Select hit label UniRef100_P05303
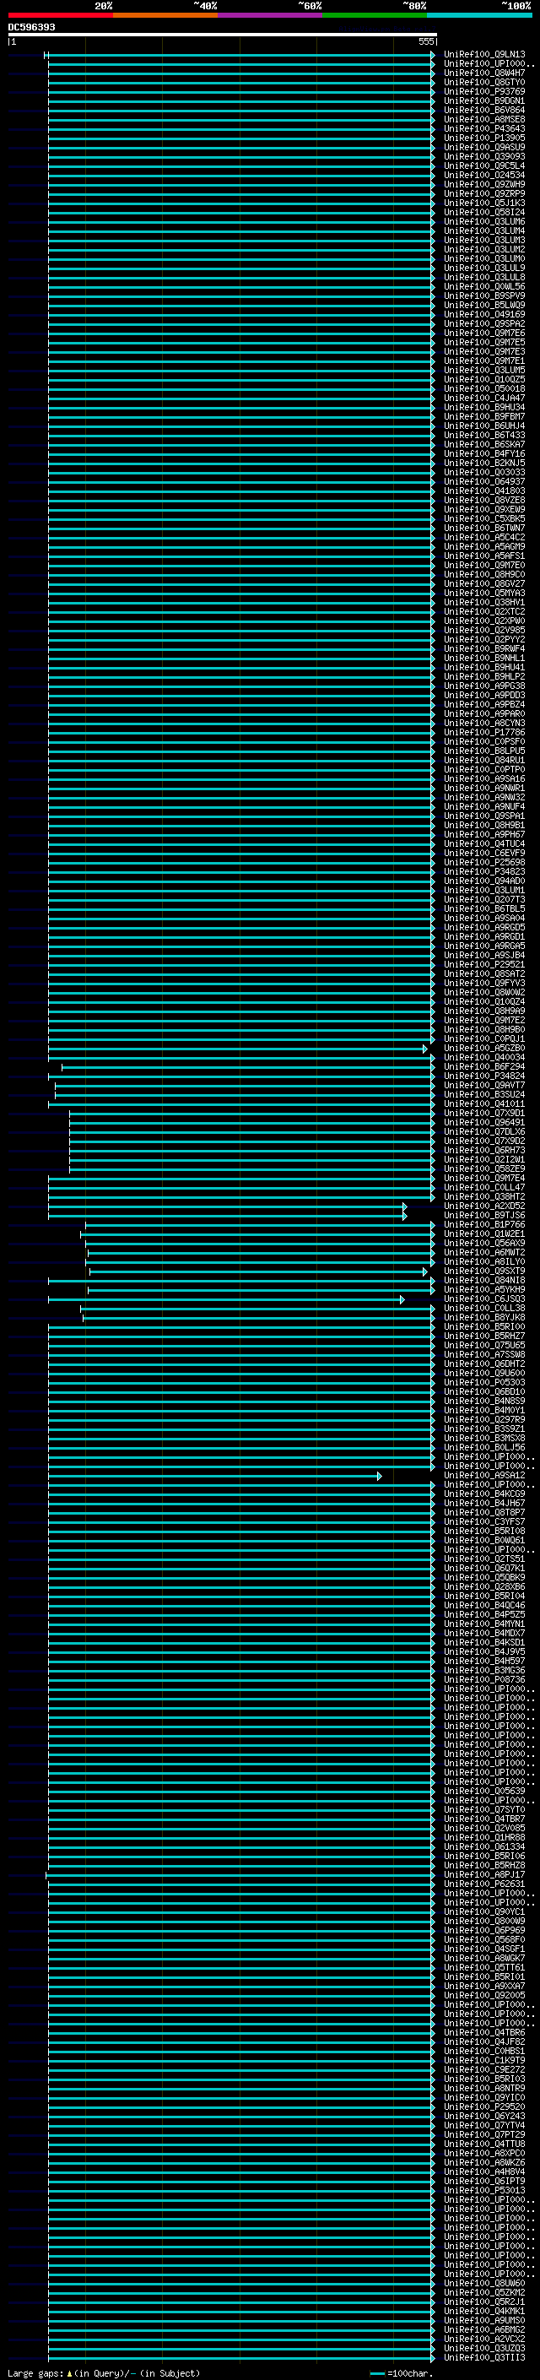 tap(483, 1382)
